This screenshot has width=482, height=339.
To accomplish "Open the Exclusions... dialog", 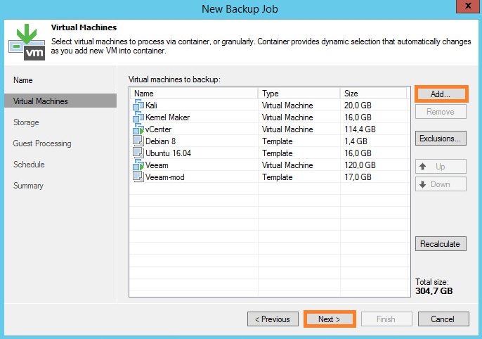I will point(441,139).
